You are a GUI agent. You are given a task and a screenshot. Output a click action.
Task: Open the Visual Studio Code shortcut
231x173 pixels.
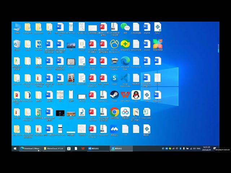pos(125,78)
